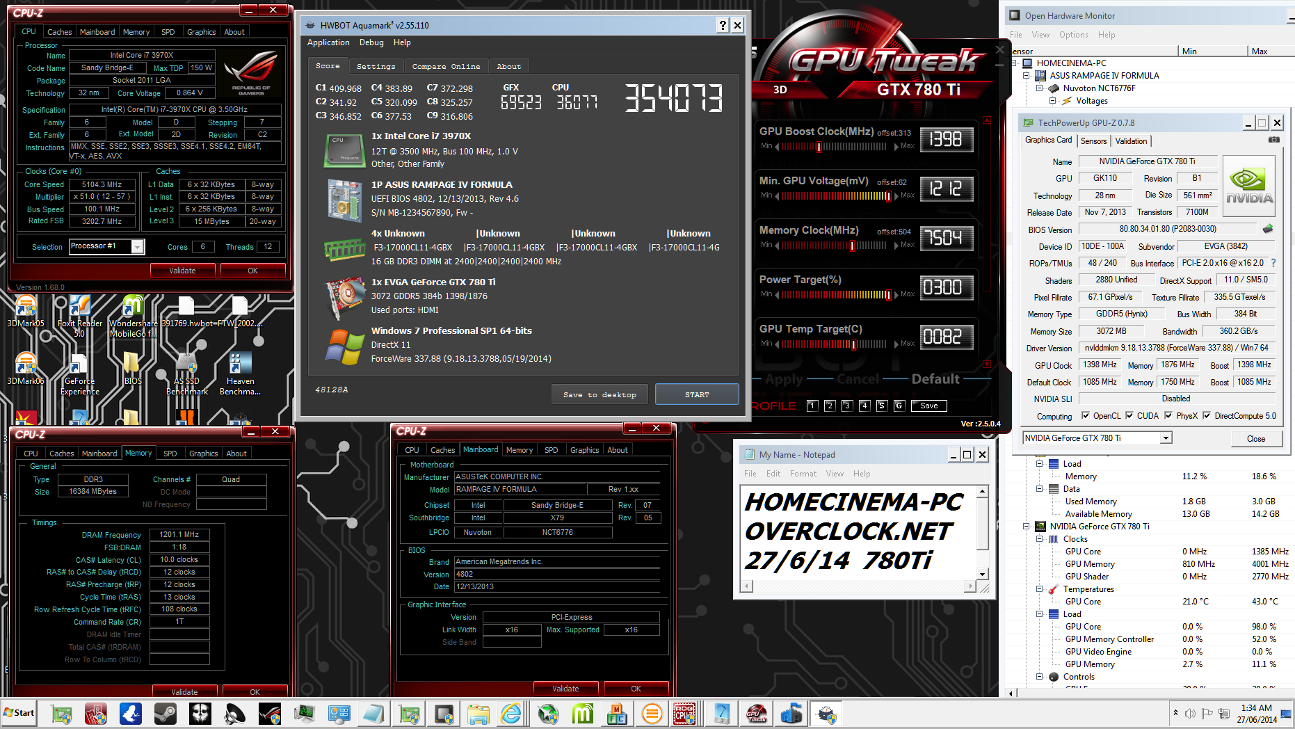Click the PCI-E bus interface question mark
This screenshot has width=1295, height=729.
(1273, 263)
